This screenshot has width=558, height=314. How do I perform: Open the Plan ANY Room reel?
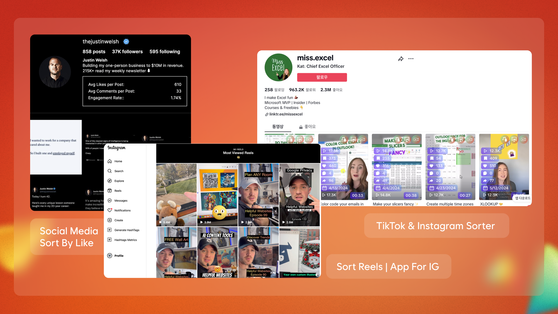[x=258, y=195]
